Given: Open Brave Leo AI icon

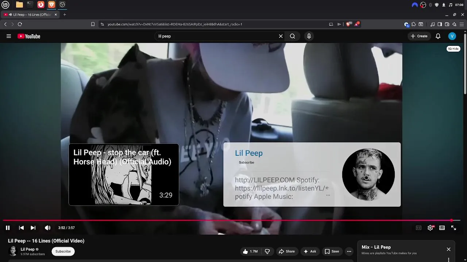Looking at the screenshot, I should pos(454,24).
